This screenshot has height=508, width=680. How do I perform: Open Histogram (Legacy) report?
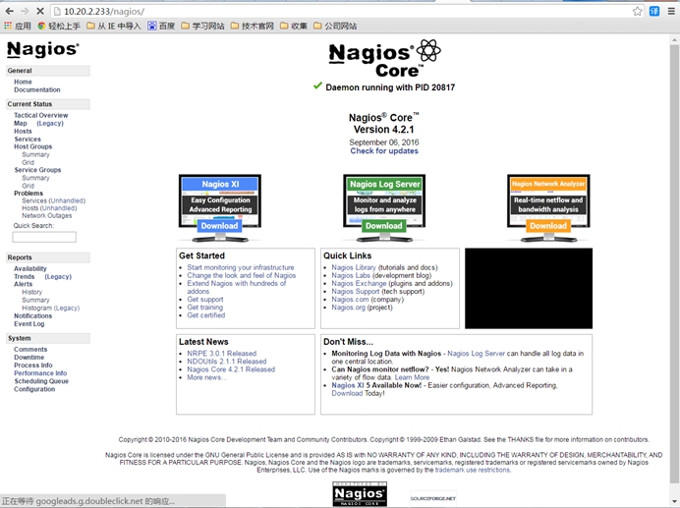(51, 308)
